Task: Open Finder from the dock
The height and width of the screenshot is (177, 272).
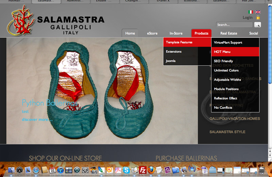Action: [x=11, y=170]
